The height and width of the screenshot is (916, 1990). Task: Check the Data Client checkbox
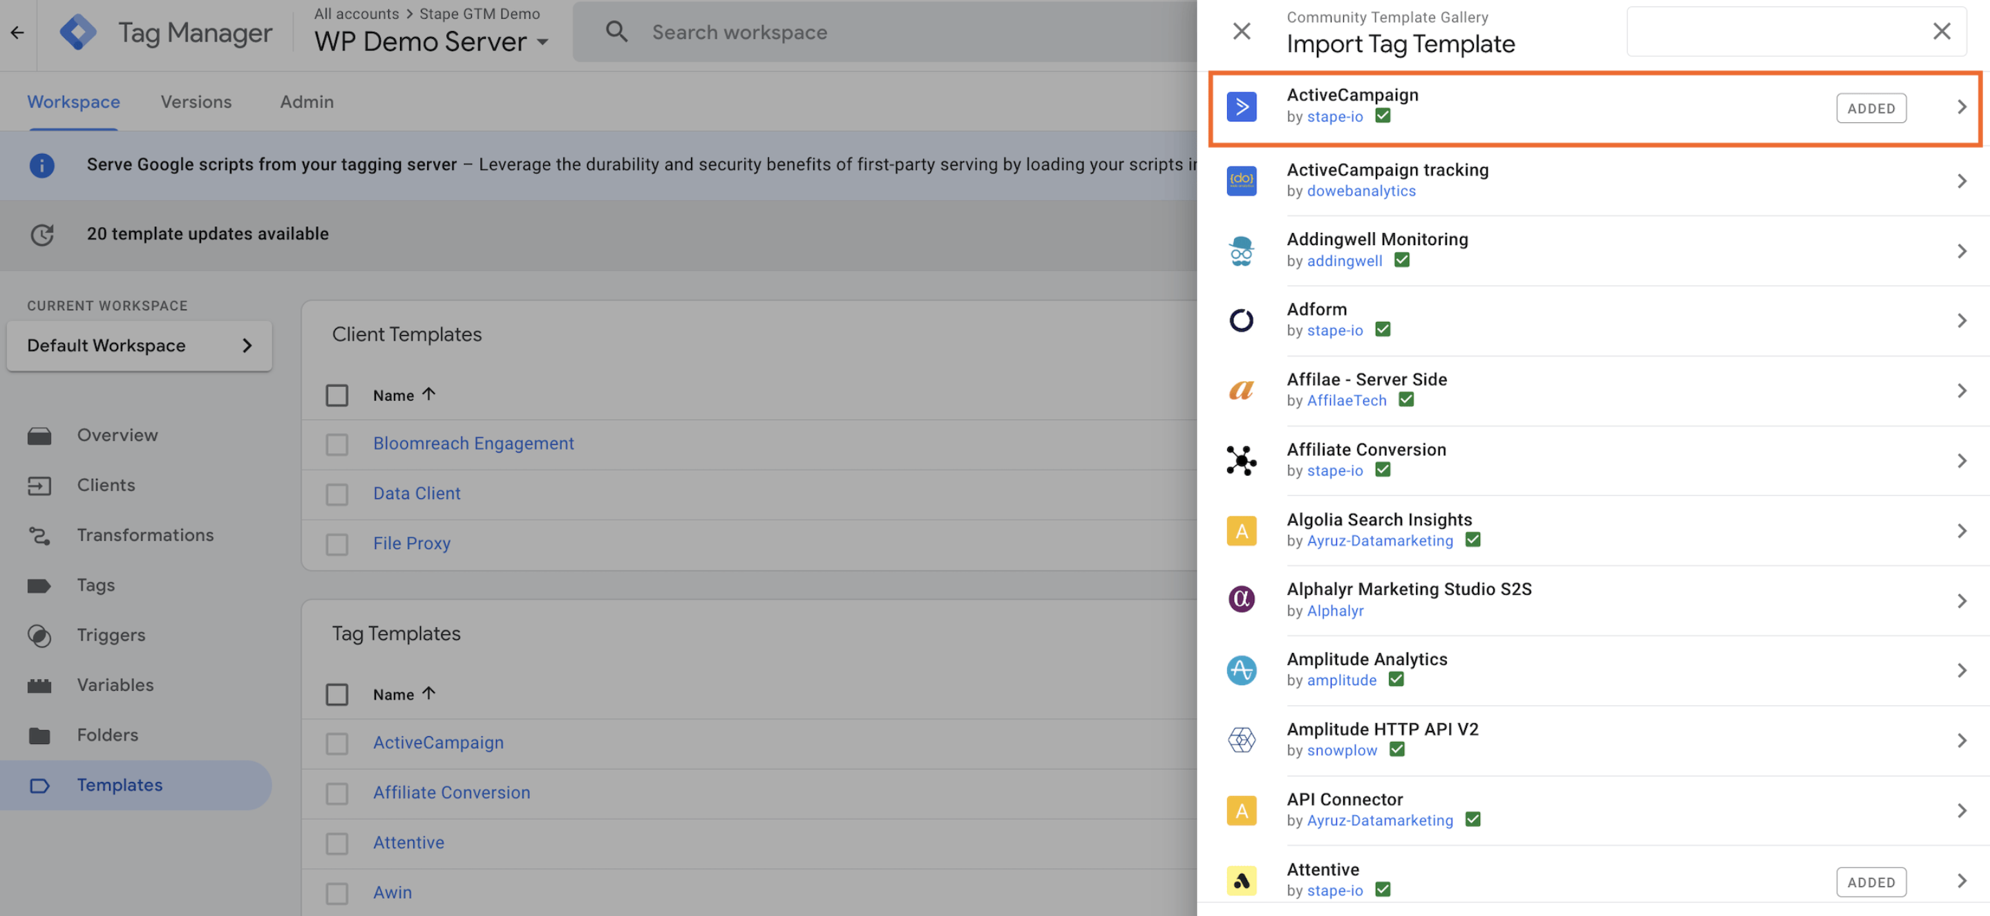tap(337, 495)
